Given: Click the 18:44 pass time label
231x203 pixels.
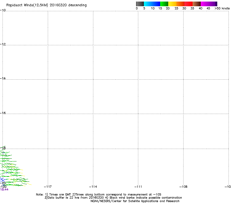Looking at the screenshot, I should (x=4, y=190).
